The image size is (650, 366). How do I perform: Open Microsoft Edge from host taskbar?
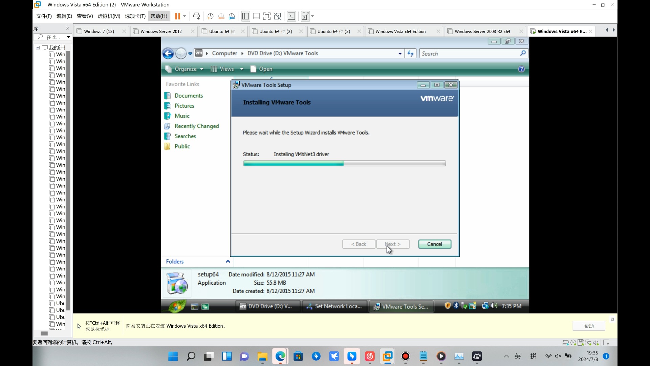coord(280,356)
